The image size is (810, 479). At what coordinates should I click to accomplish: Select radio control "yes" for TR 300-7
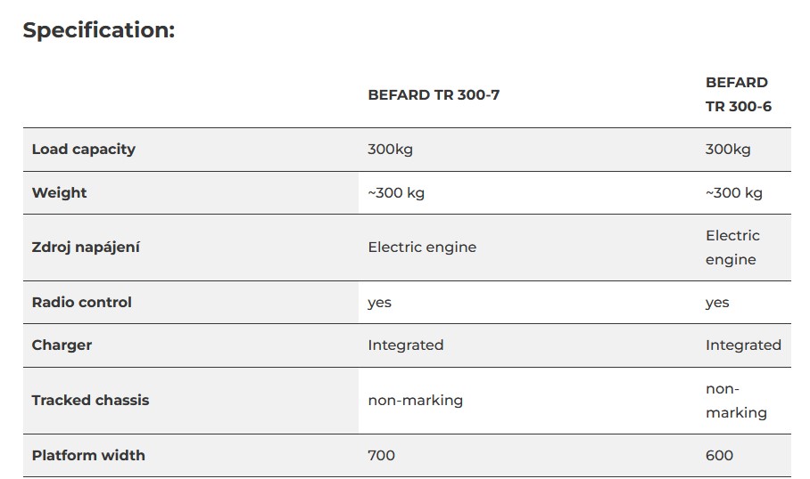[379, 302]
